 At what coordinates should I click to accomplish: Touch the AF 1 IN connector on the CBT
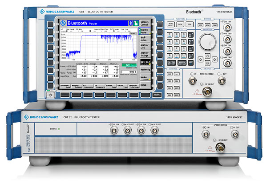click(x=227, y=28)
